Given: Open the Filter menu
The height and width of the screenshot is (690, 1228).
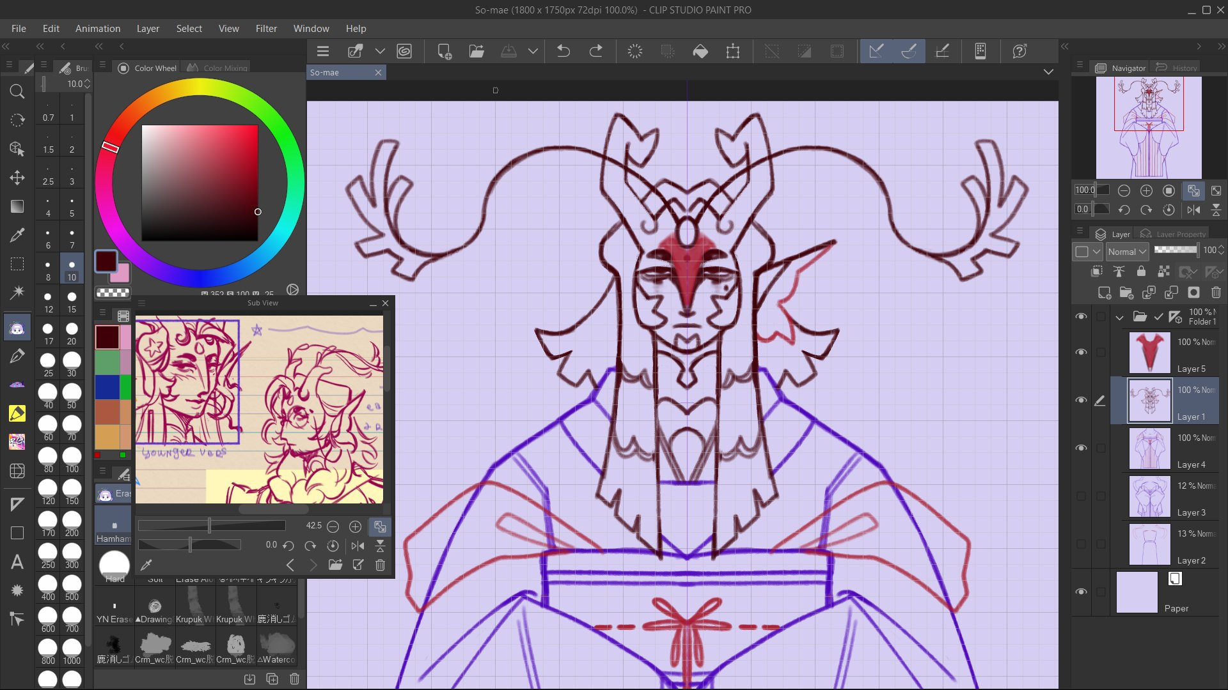Looking at the screenshot, I should coord(266,29).
